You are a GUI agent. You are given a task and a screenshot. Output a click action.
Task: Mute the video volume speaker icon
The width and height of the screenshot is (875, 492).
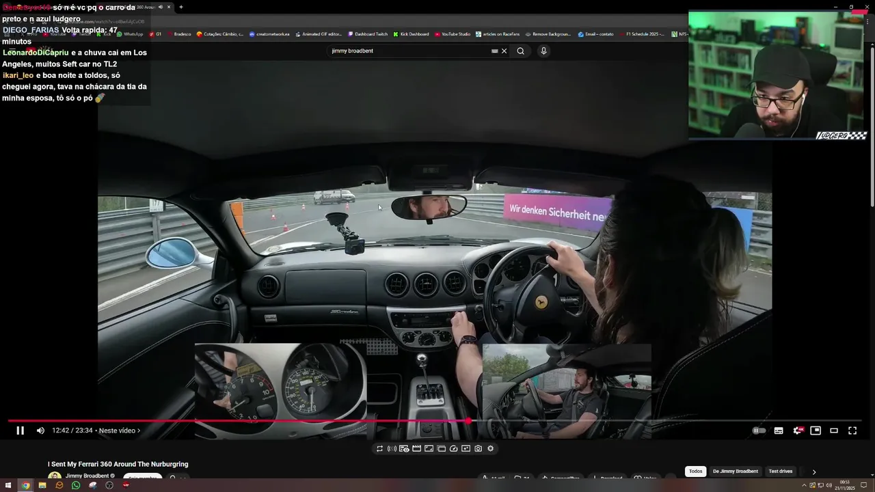(40, 430)
